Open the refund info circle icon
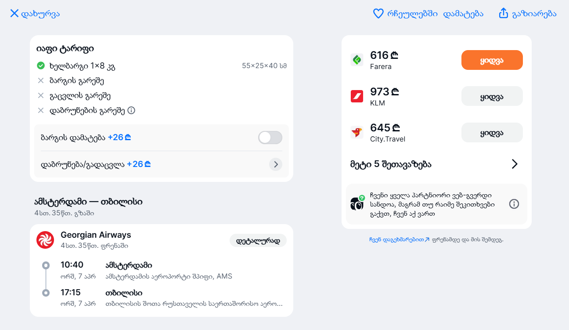Image resolution: width=569 pixels, height=330 pixels. point(131,110)
